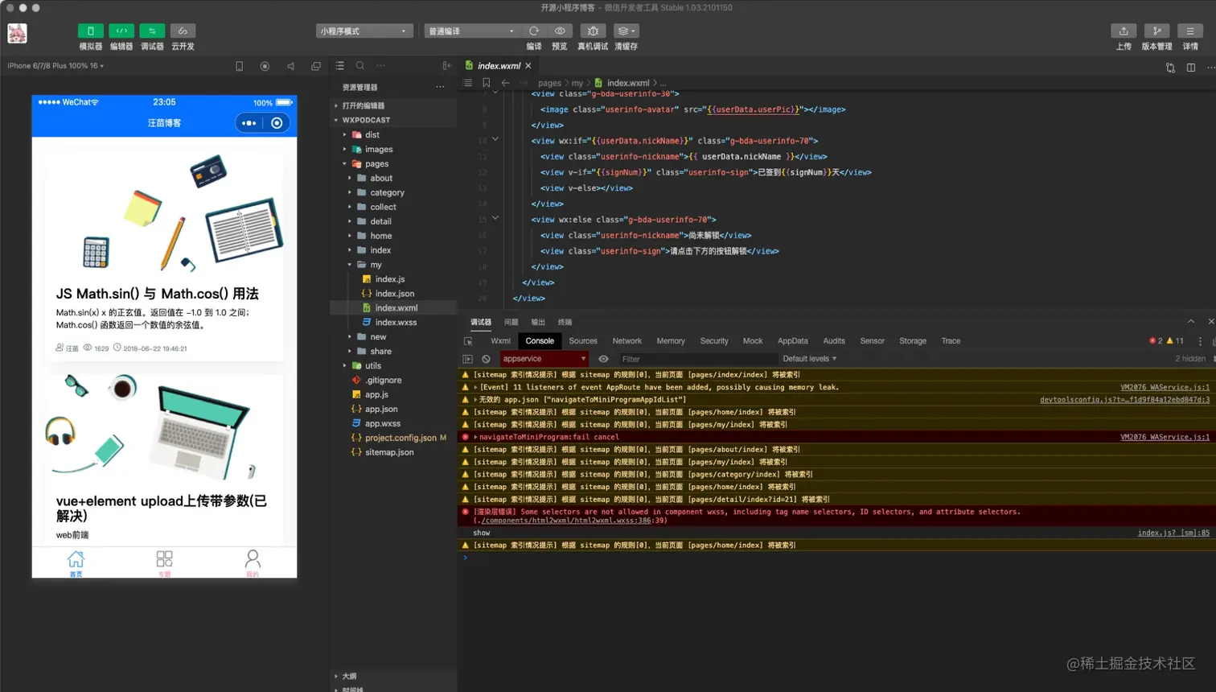Select index.wxss file in explorer
Screen dimensions: 1216x692
(396, 323)
